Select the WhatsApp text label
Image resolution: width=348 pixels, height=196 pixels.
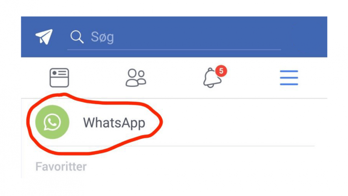[114, 122]
